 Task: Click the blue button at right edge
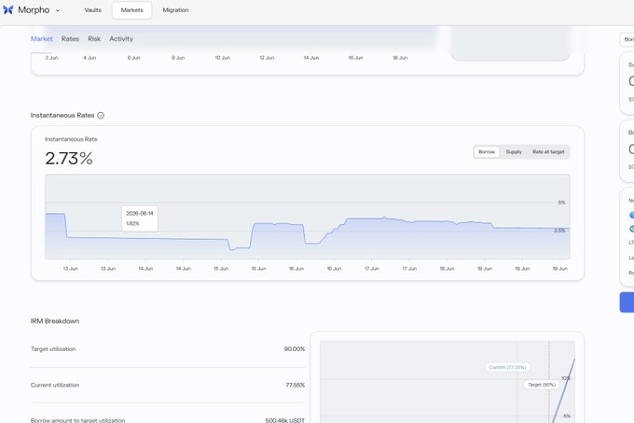pyautogui.click(x=627, y=303)
